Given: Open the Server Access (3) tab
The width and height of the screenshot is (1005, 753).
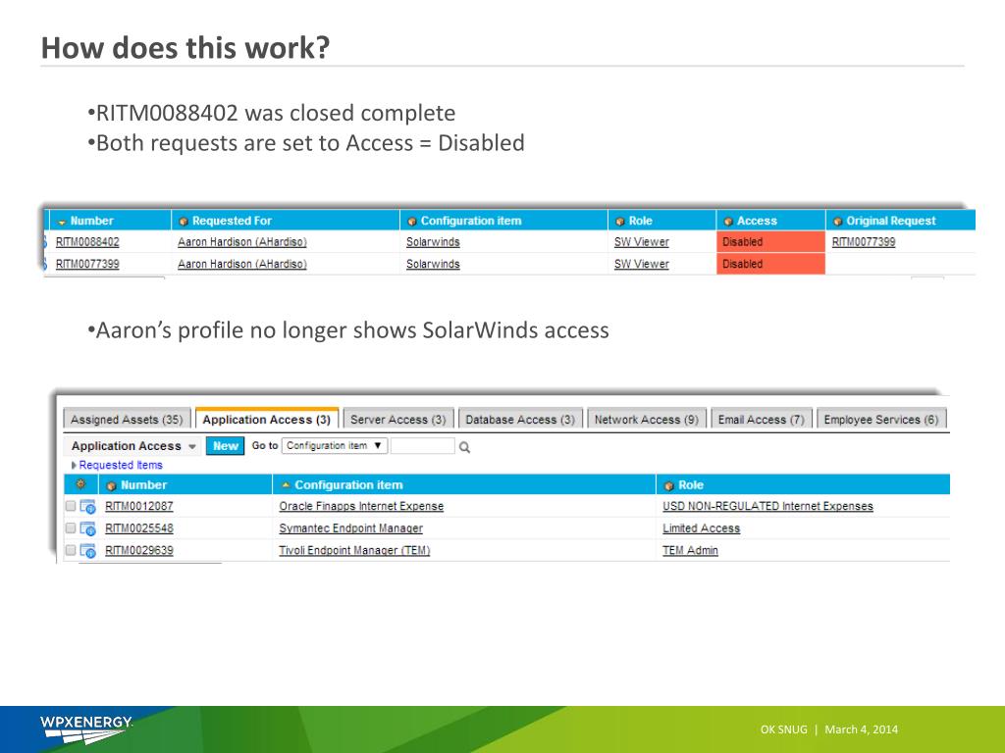Looking at the screenshot, I should pos(398,420).
